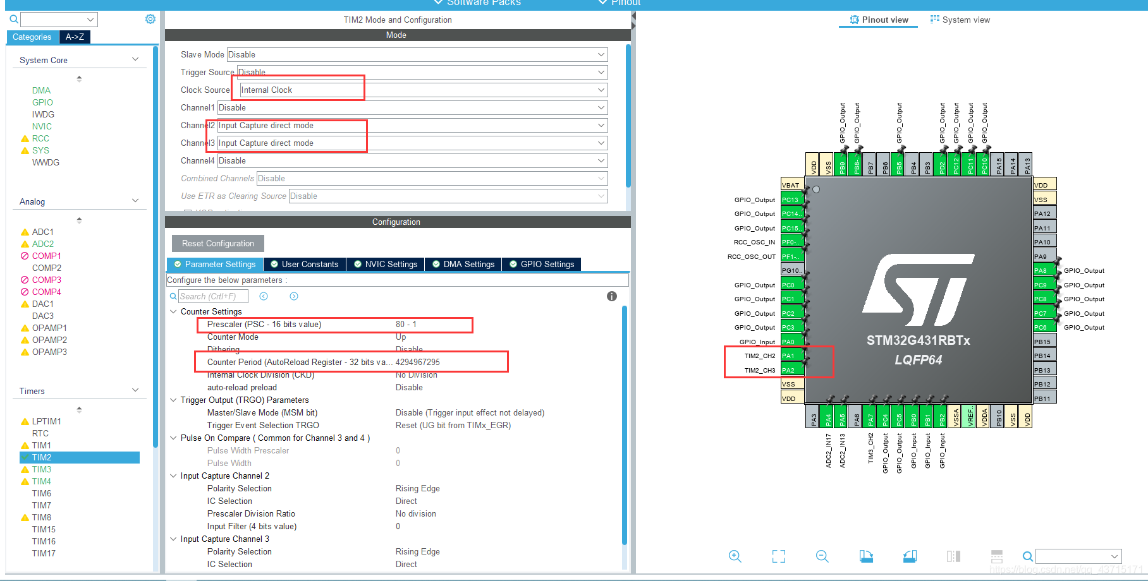The height and width of the screenshot is (581, 1148).
Task: Click the PB11 pin on the chip
Action: tap(1045, 398)
